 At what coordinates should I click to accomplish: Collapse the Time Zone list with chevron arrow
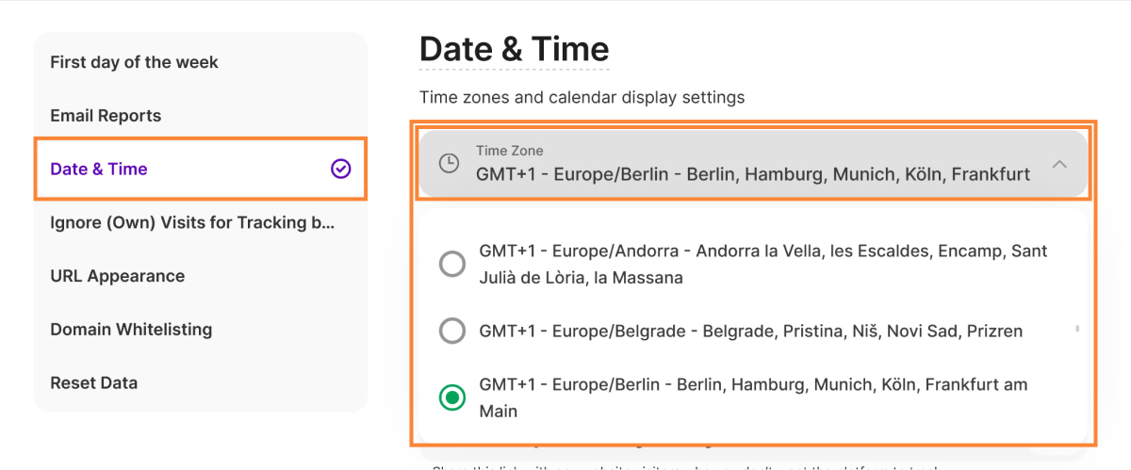pyautogui.click(x=1059, y=164)
